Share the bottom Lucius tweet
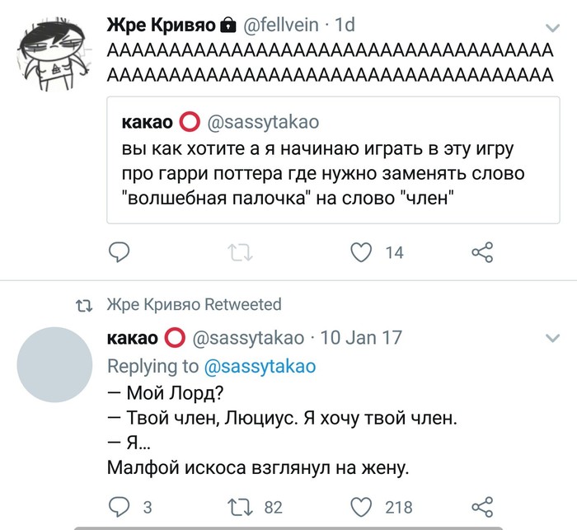This screenshot has height=530, width=577. pos(481,506)
